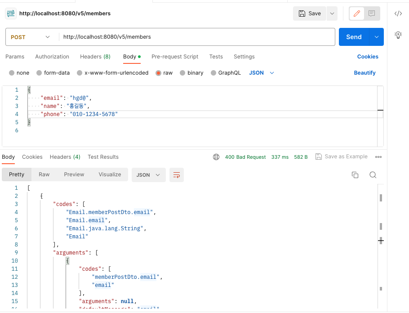This screenshot has width=409, height=313.
Task: Copy the response body icon
Action: 355,175
